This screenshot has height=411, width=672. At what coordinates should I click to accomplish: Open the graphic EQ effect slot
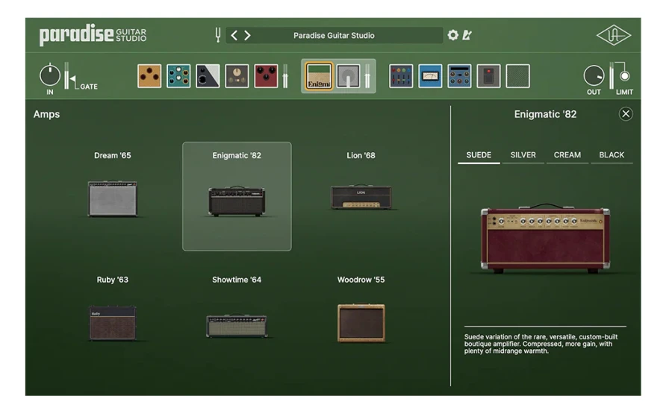[401, 76]
